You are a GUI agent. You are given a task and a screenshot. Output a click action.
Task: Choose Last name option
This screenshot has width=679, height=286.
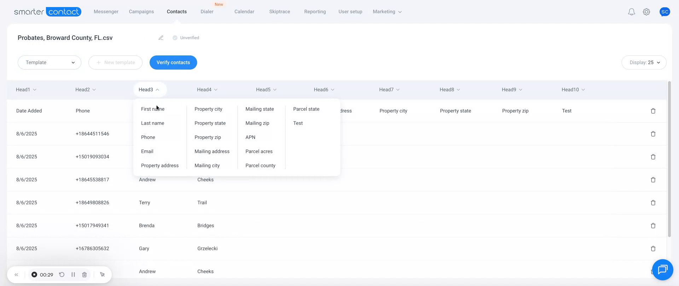pos(152,123)
